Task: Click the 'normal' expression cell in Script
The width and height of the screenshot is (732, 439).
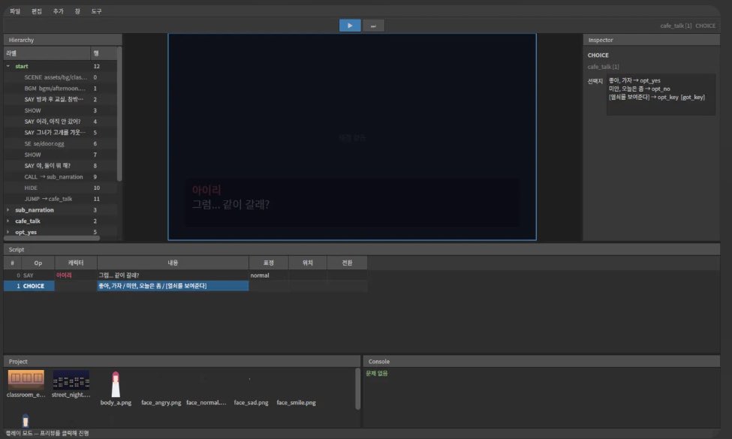Action: [x=269, y=275]
